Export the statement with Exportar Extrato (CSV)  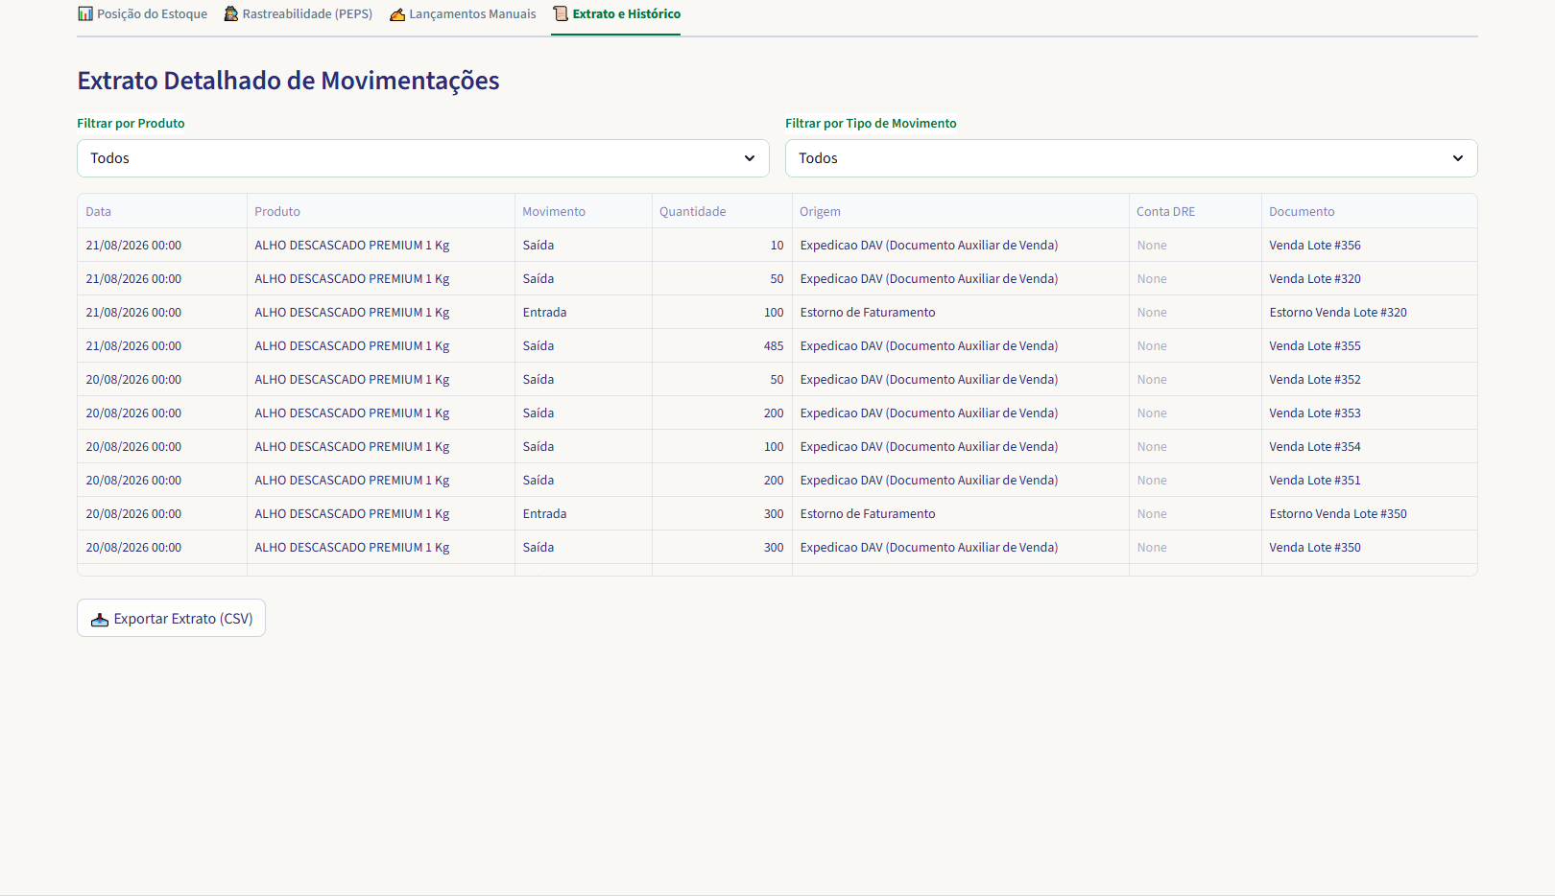point(171,619)
